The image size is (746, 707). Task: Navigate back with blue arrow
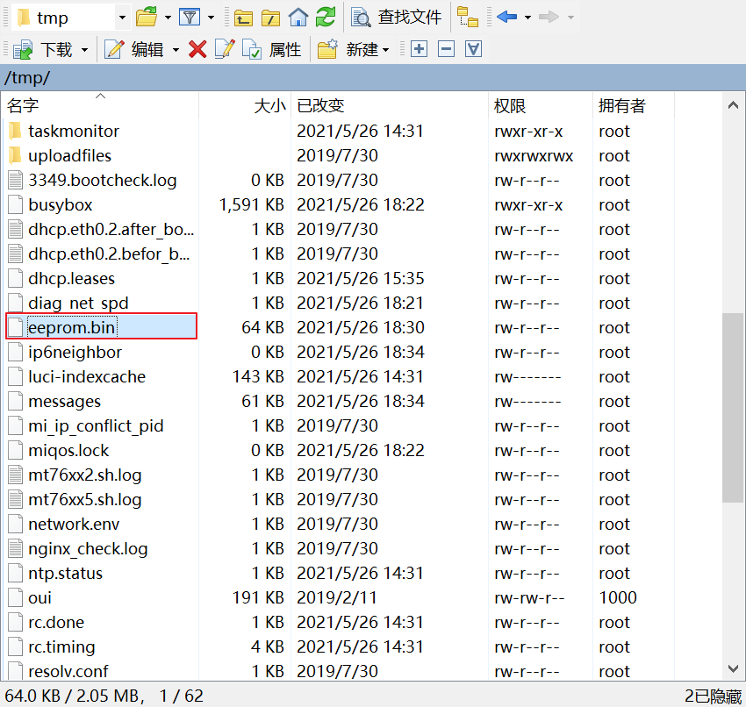tap(506, 18)
